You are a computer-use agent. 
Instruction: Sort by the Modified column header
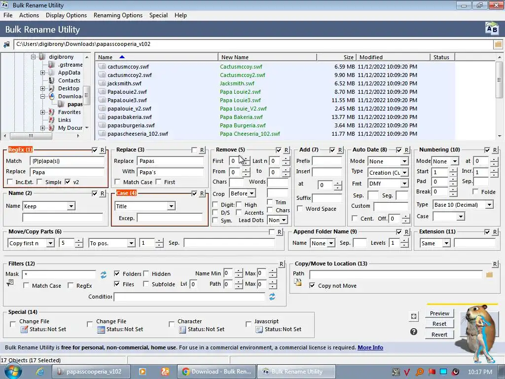point(393,57)
